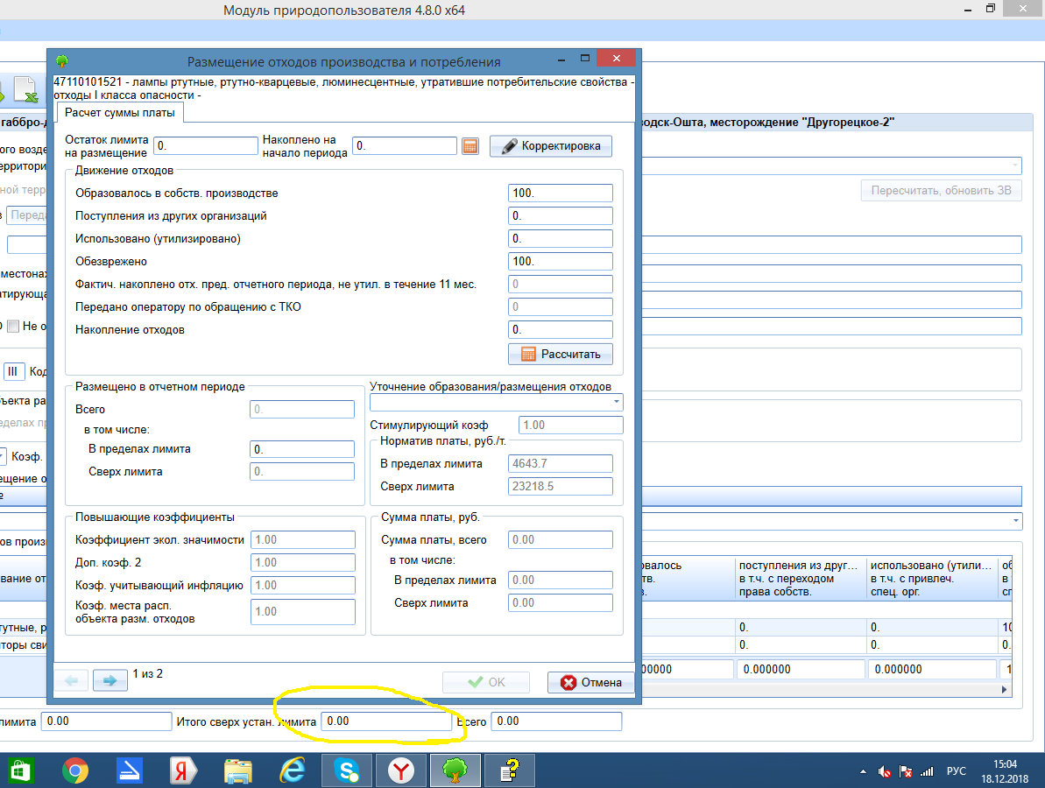
Task: Click the Рассчитать button
Action: [x=560, y=354]
